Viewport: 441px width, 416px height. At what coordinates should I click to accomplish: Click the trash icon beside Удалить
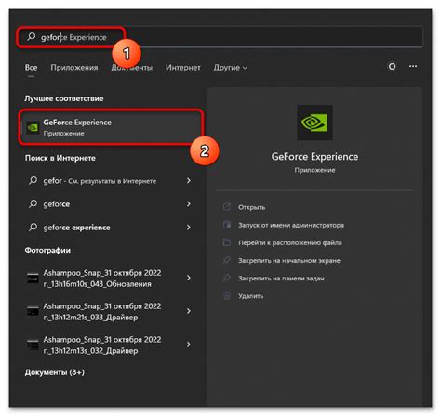click(227, 295)
